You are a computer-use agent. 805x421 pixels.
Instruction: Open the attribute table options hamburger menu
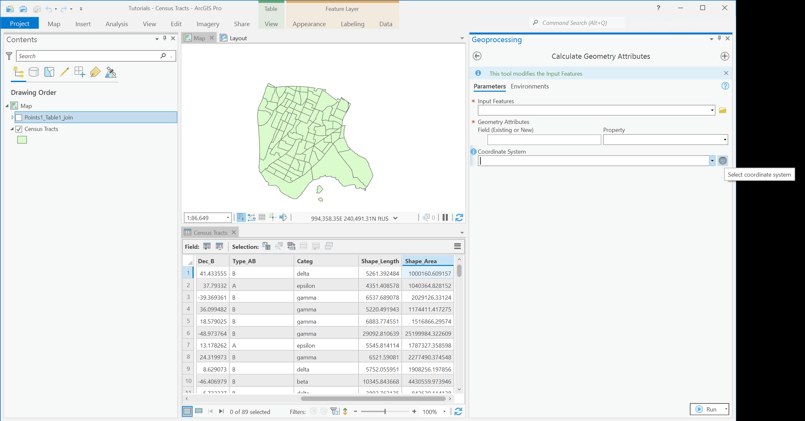point(457,246)
